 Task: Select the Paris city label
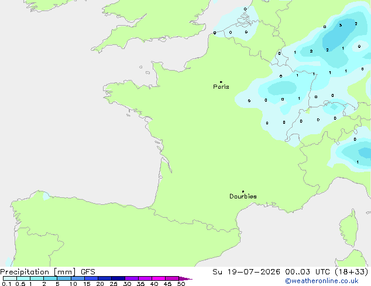coord(221,86)
